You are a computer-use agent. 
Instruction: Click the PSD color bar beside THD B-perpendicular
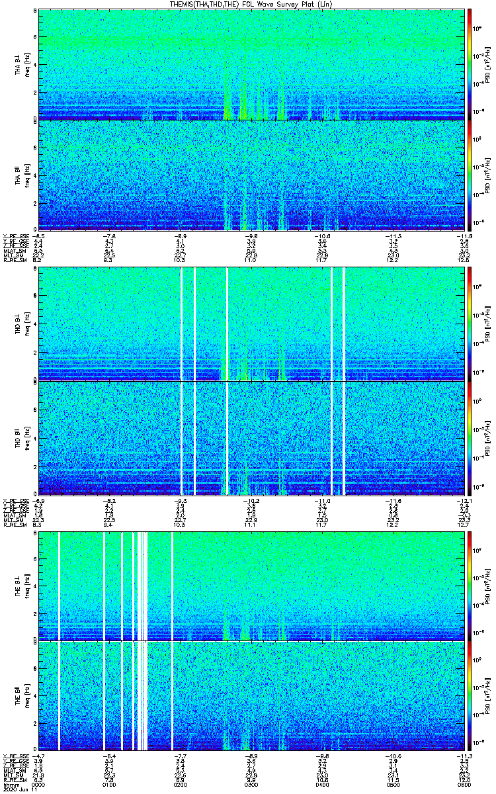470,324
